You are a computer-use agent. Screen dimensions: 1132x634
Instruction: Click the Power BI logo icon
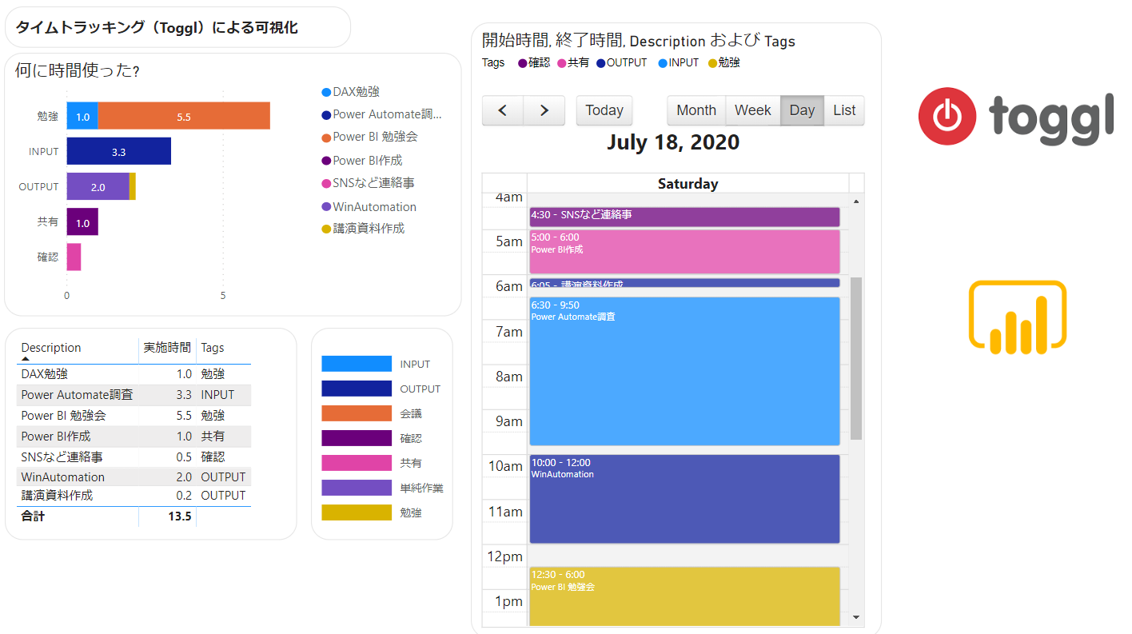tap(1018, 317)
